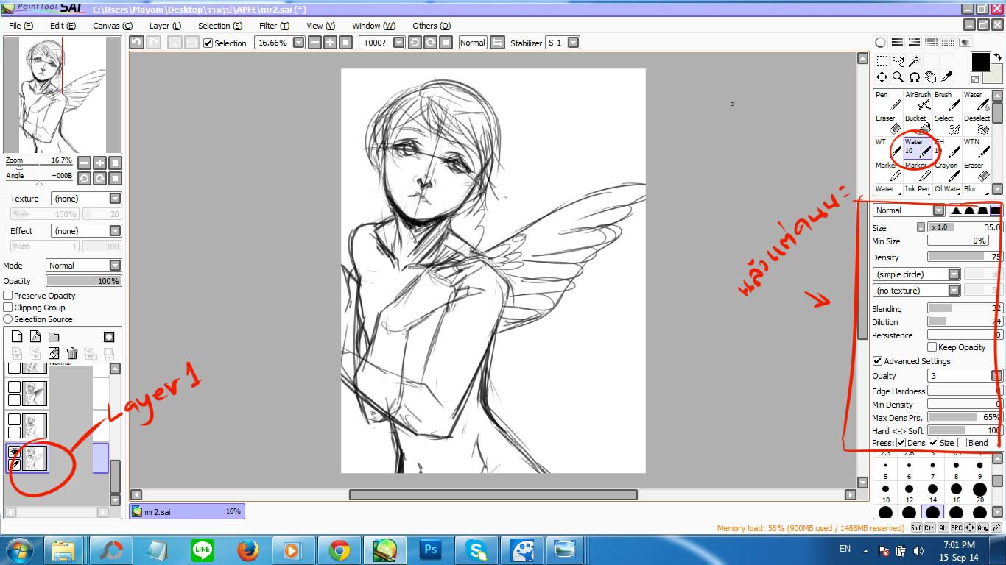Hide the selected bottom layer via eye icon
Viewport: 1006px width, 565px height.
click(x=14, y=452)
